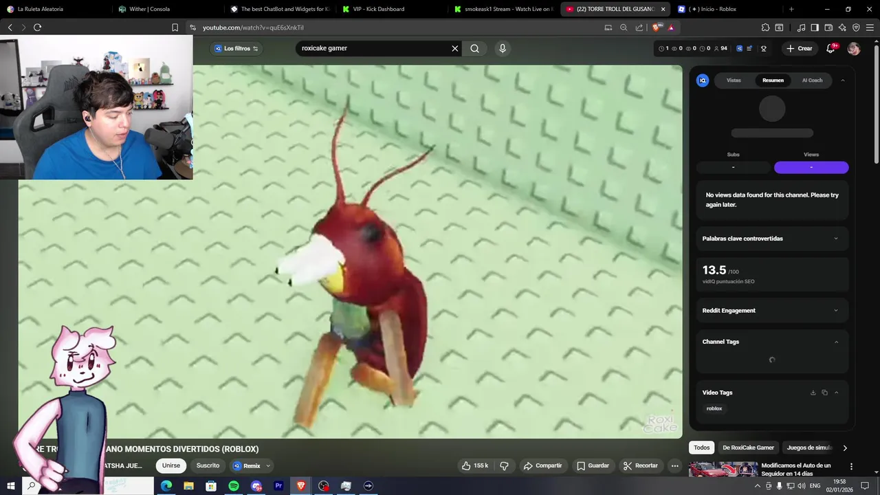Open the Brave Shields lion icon
This screenshot has width=880, height=495.
tap(657, 27)
